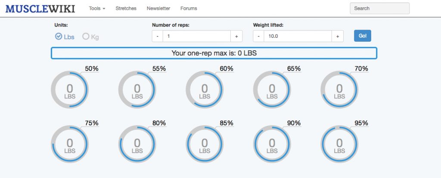Select the Lbs unit option

click(x=65, y=37)
